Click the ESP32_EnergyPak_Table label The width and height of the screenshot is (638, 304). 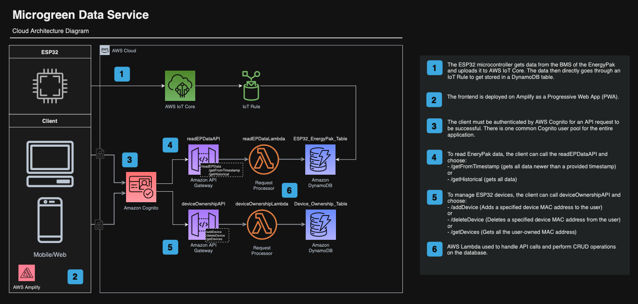pyautogui.click(x=320, y=138)
